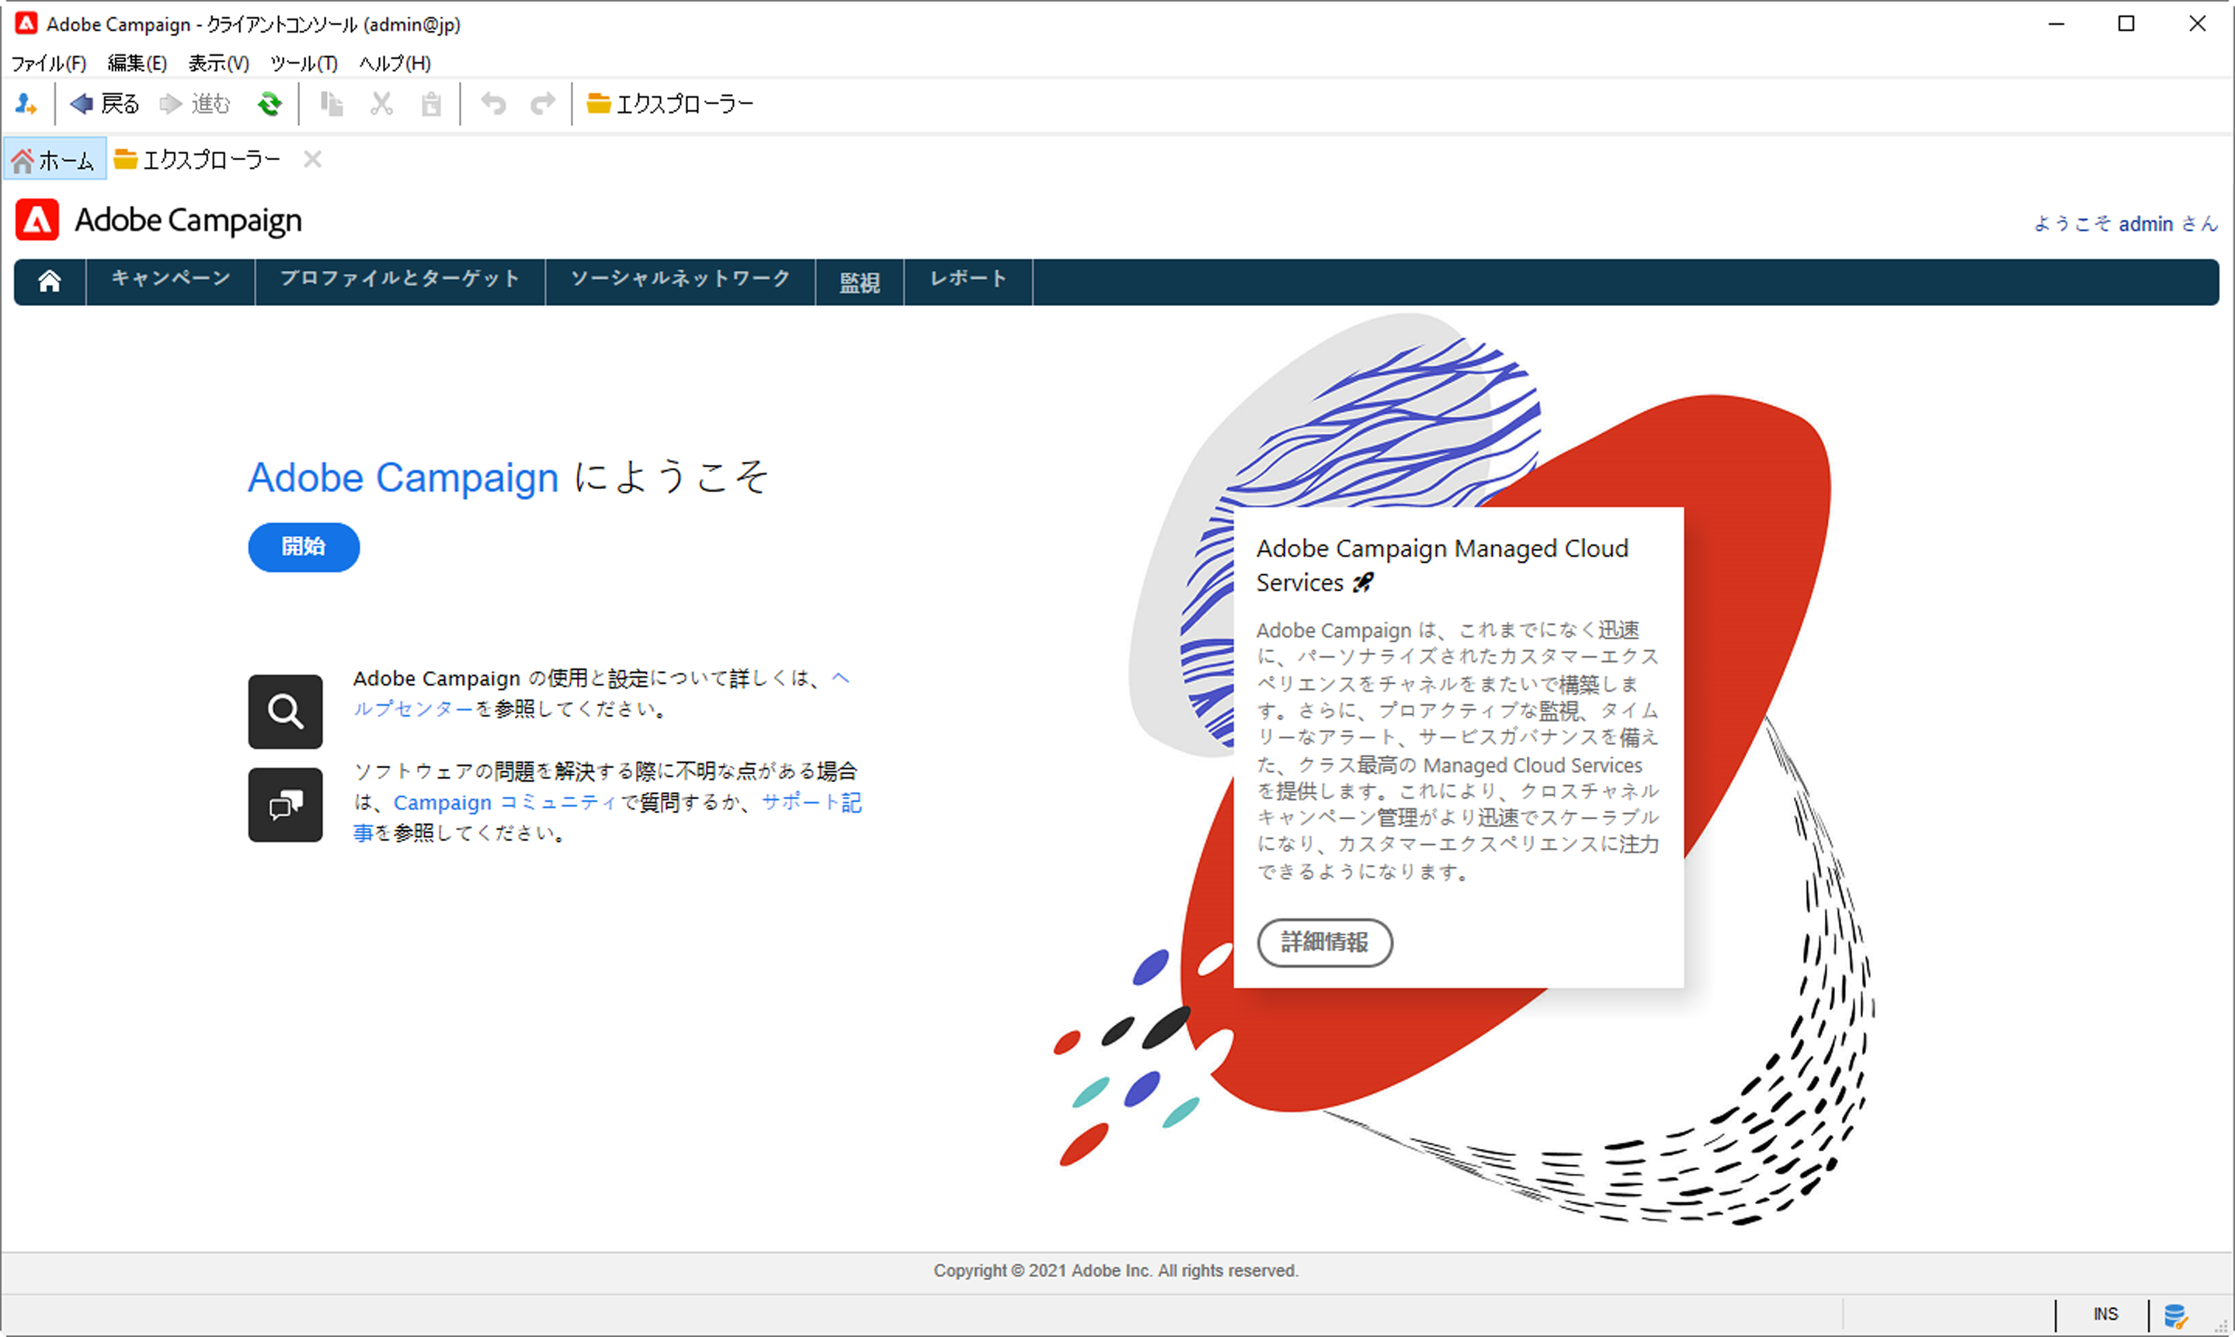The height and width of the screenshot is (1337, 2235).
Task: Click the INS status bar indicator
Action: (2105, 1314)
